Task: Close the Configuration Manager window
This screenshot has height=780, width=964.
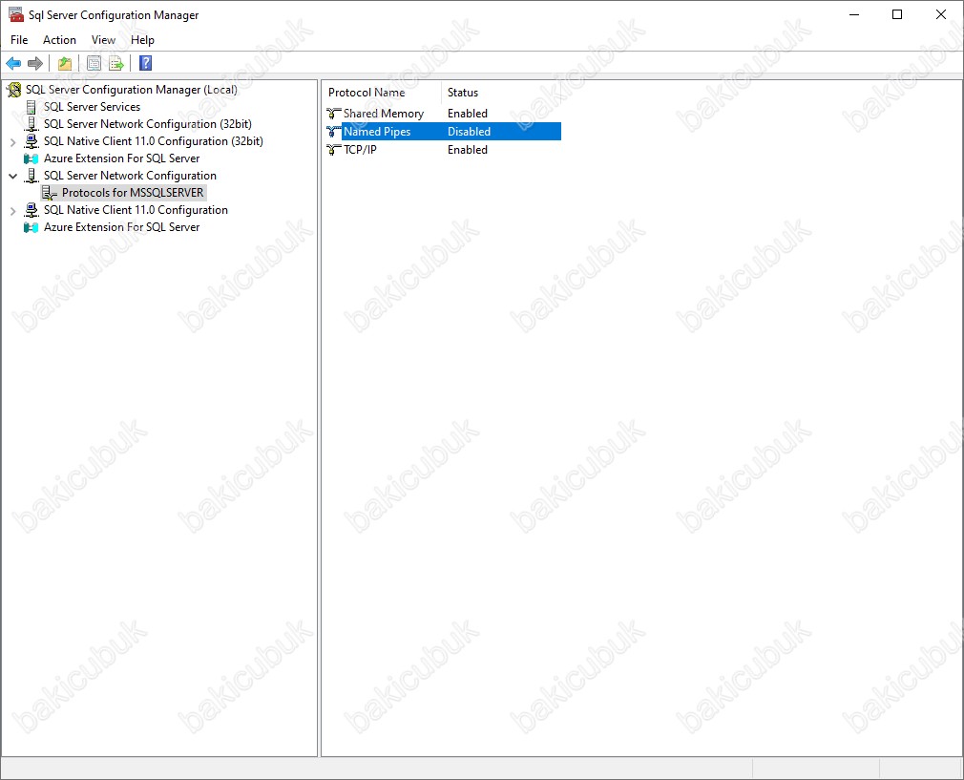Action: tap(941, 14)
